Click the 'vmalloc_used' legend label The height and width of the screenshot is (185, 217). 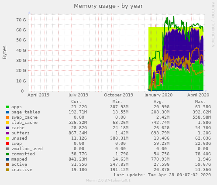coord(27,149)
